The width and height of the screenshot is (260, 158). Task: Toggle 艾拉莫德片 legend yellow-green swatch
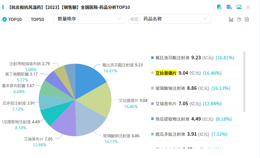[x=152, y=73]
